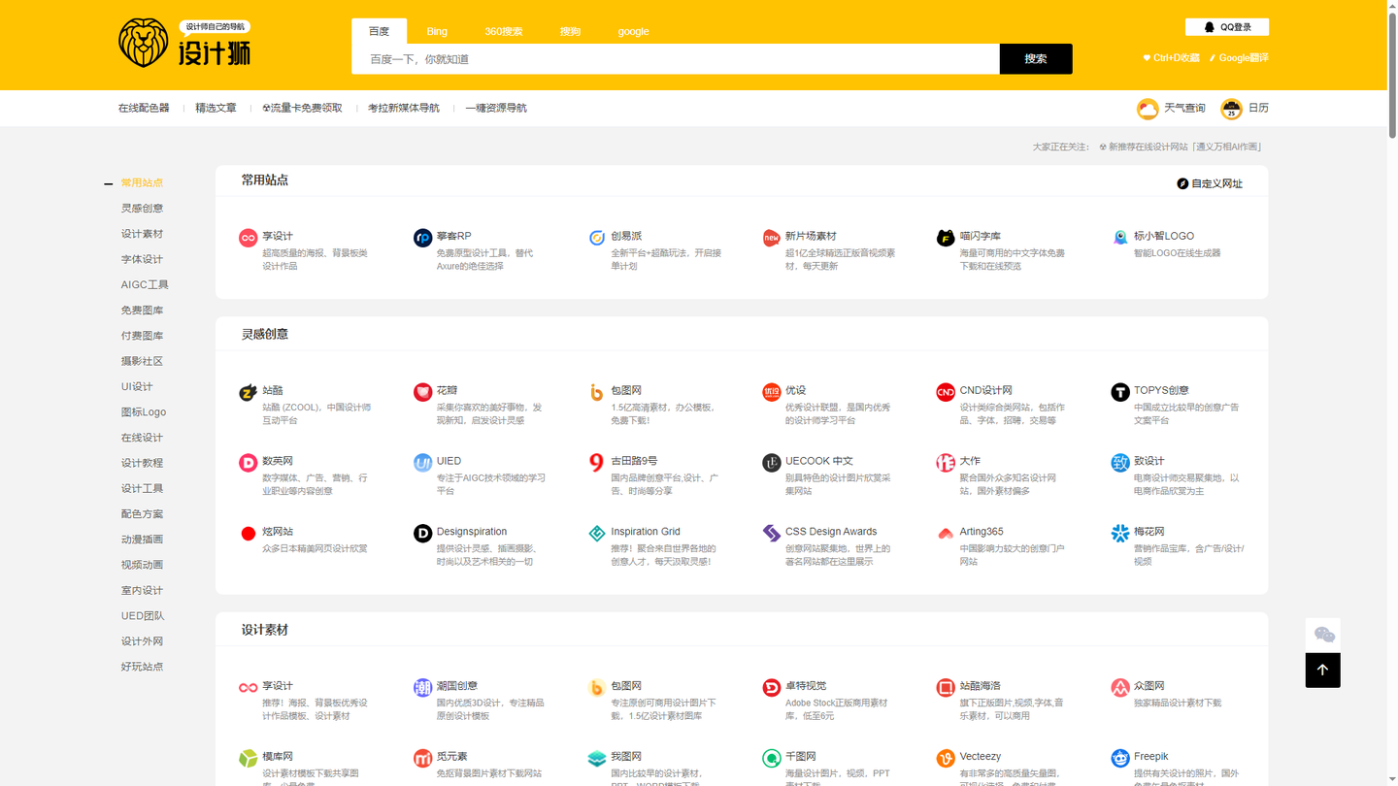
Task: Open the 卓特视觉 icon
Action: (x=771, y=688)
